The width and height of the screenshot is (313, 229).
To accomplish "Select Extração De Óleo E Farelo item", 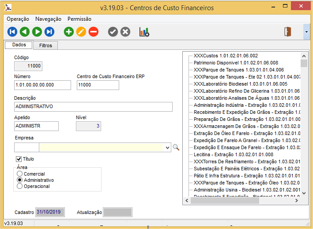I will click(247, 133).
